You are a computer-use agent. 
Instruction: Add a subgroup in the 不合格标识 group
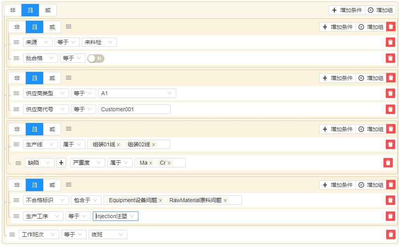(371, 185)
